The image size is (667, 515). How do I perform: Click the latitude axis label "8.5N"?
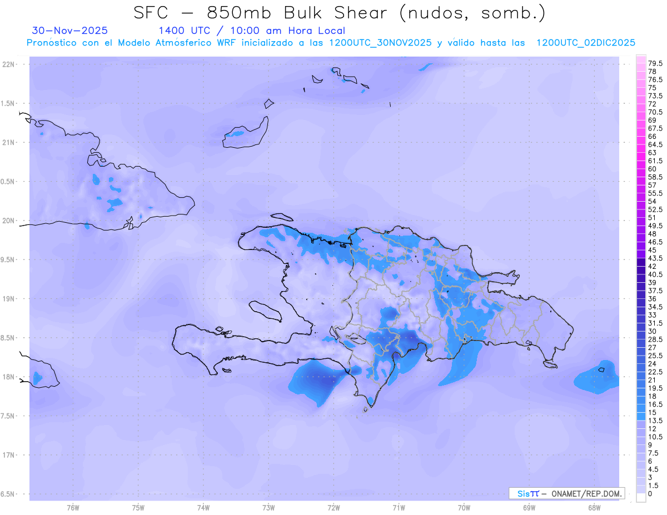point(8,338)
